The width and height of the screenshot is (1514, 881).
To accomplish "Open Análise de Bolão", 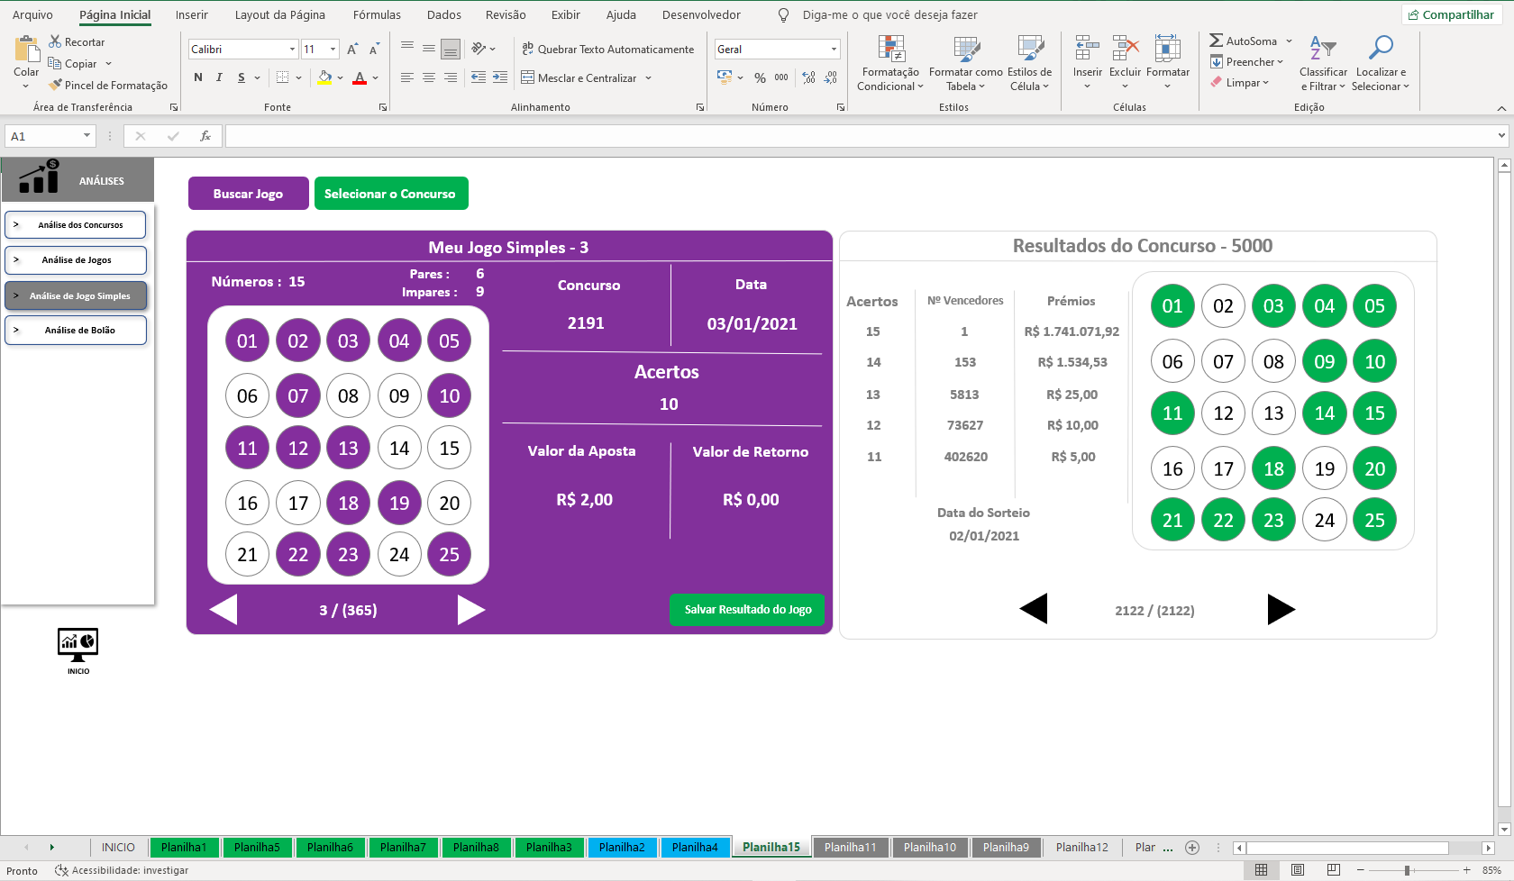I will pos(76,330).
